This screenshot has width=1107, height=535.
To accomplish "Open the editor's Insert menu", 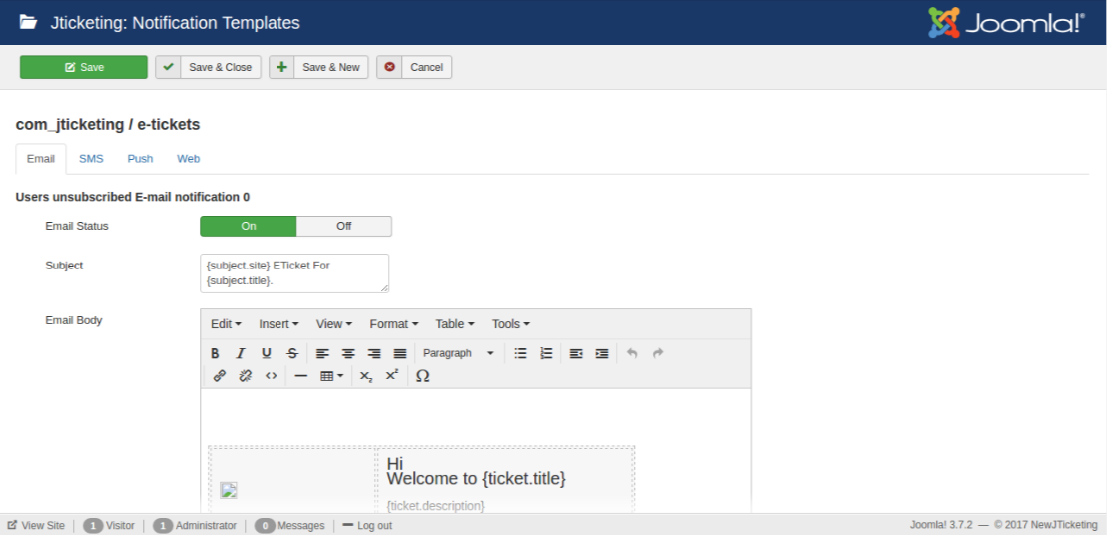I will pyautogui.click(x=278, y=324).
